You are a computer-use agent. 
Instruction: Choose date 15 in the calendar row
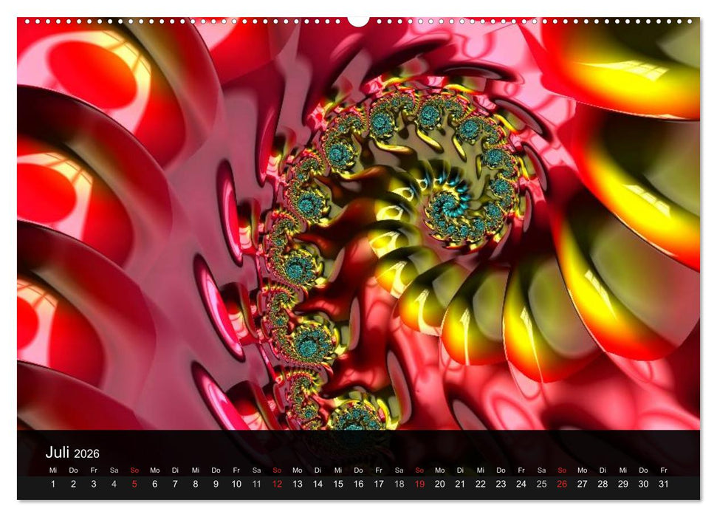pos(338,485)
